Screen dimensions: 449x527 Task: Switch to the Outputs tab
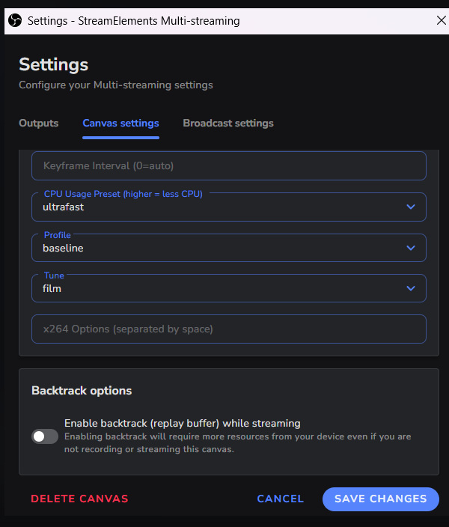pyautogui.click(x=39, y=123)
